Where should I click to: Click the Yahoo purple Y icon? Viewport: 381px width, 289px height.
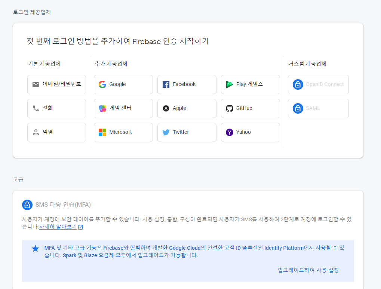point(229,132)
